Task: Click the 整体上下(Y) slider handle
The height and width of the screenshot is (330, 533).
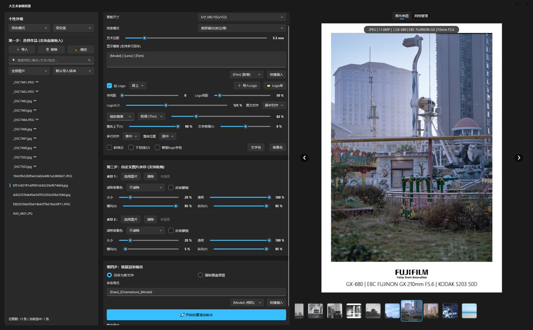Action: [x=178, y=126]
